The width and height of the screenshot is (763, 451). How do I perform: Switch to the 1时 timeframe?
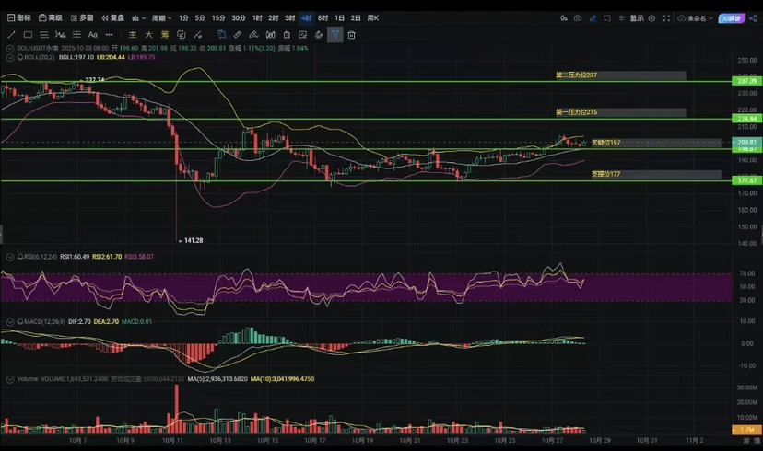[x=257, y=17]
